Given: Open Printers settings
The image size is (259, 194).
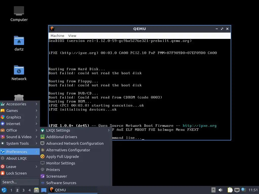Looking at the screenshot, I should point(76,170).
